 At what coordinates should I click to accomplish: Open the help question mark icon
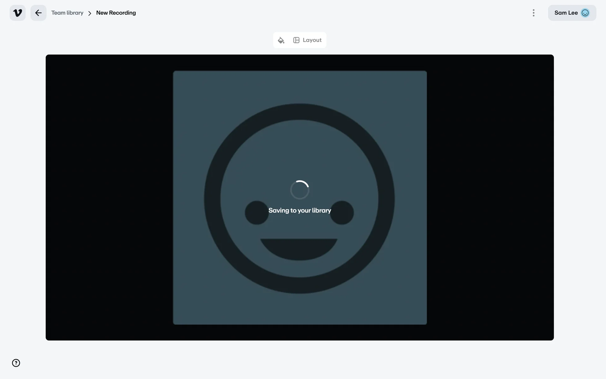click(x=16, y=363)
